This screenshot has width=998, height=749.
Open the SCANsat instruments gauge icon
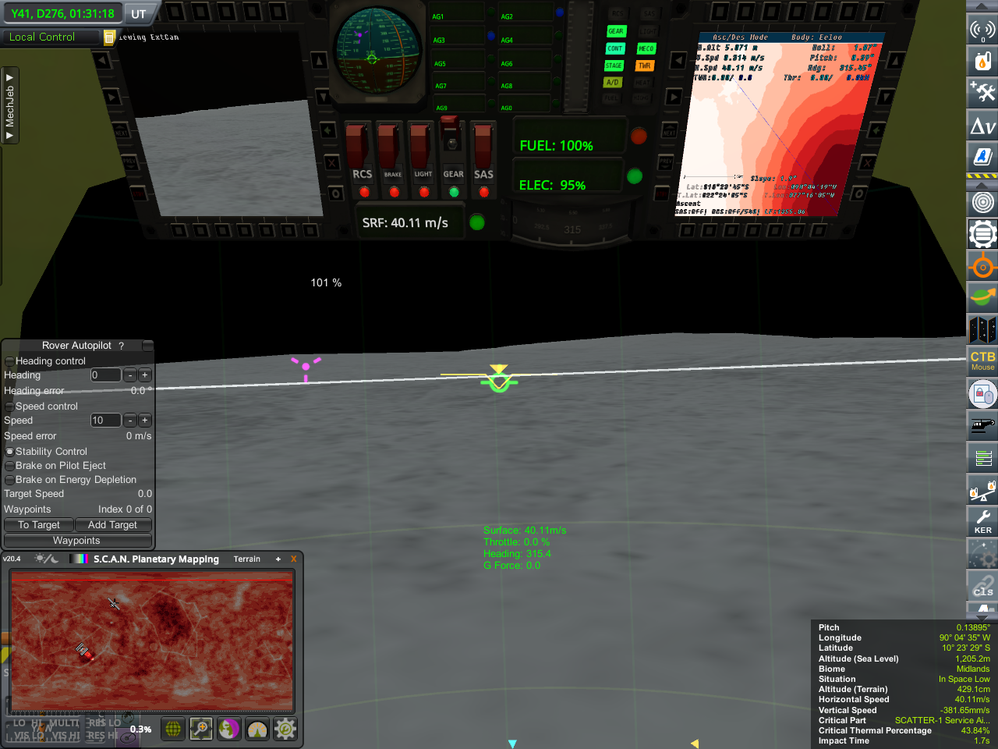click(257, 729)
